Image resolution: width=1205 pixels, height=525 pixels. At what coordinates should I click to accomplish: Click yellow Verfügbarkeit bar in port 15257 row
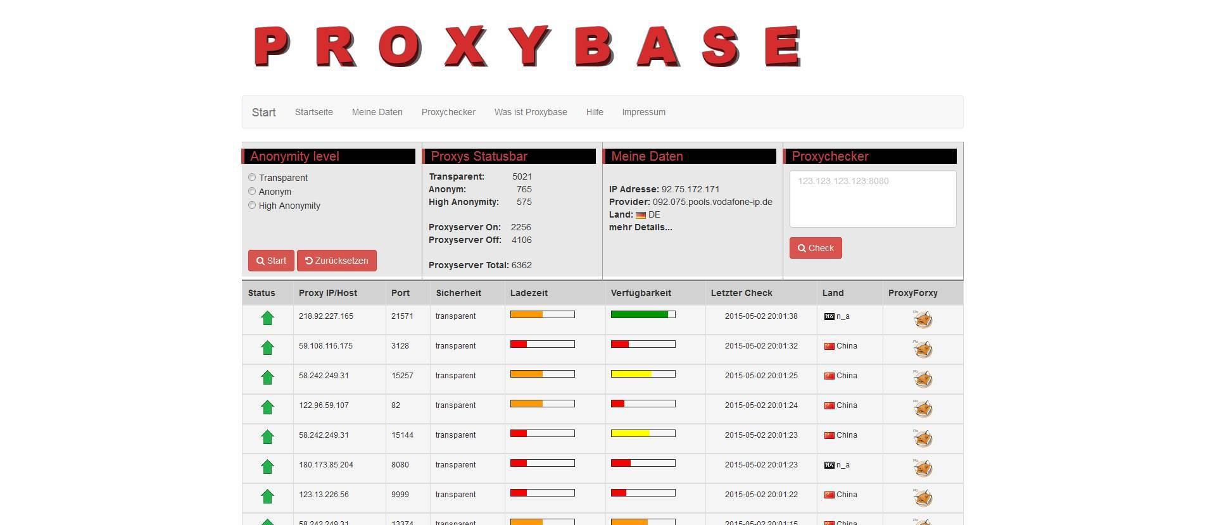click(643, 374)
